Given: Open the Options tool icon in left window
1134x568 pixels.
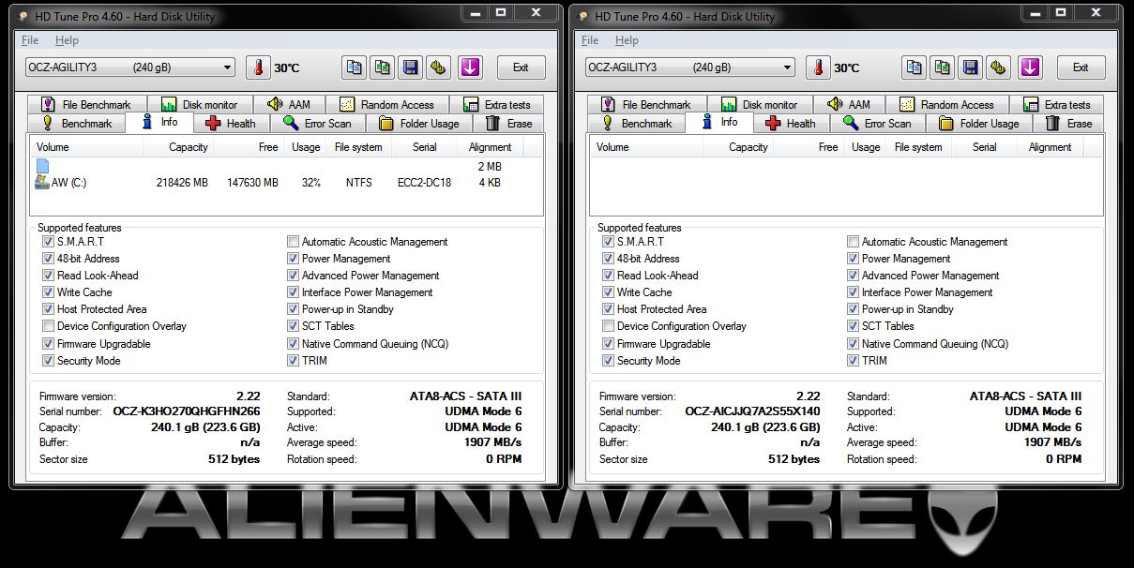Looking at the screenshot, I should tap(438, 67).
